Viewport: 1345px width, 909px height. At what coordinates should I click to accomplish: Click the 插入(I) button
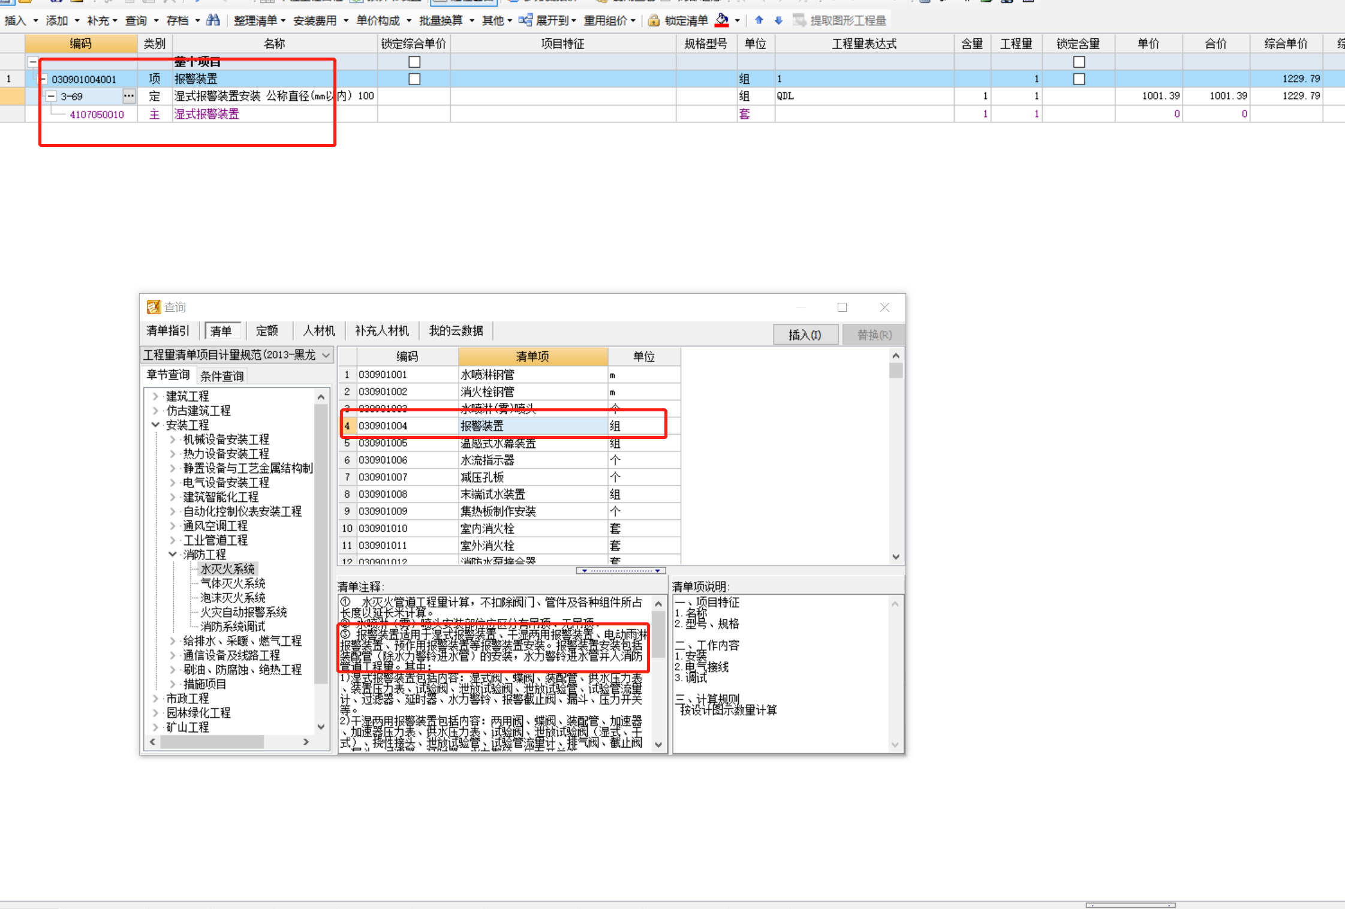[x=805, y=335]
